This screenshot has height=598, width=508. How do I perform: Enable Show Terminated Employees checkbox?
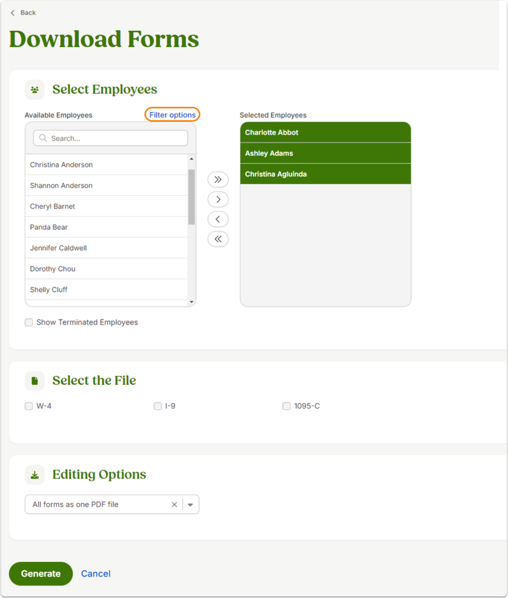(29, 322)
